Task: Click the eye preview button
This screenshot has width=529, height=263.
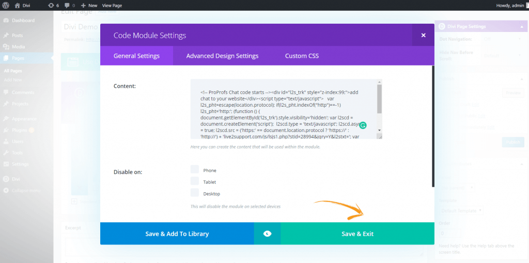Action: tap(267, 234)
